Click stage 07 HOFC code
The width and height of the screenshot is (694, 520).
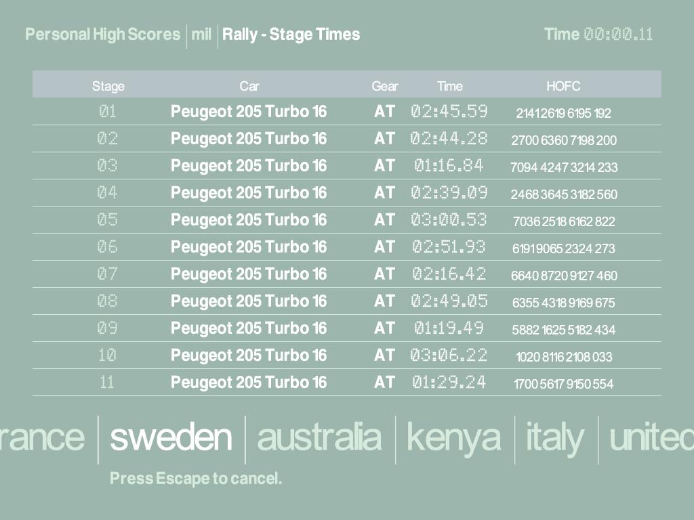(x=564, y=276)
